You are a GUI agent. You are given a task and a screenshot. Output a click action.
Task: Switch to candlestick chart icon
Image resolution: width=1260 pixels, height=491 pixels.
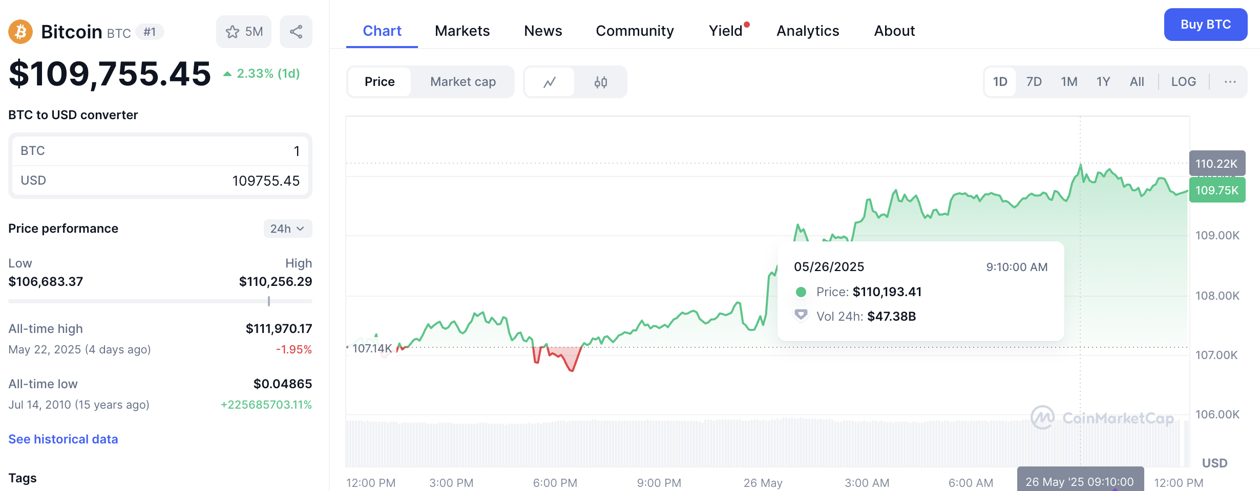point(601,82)
